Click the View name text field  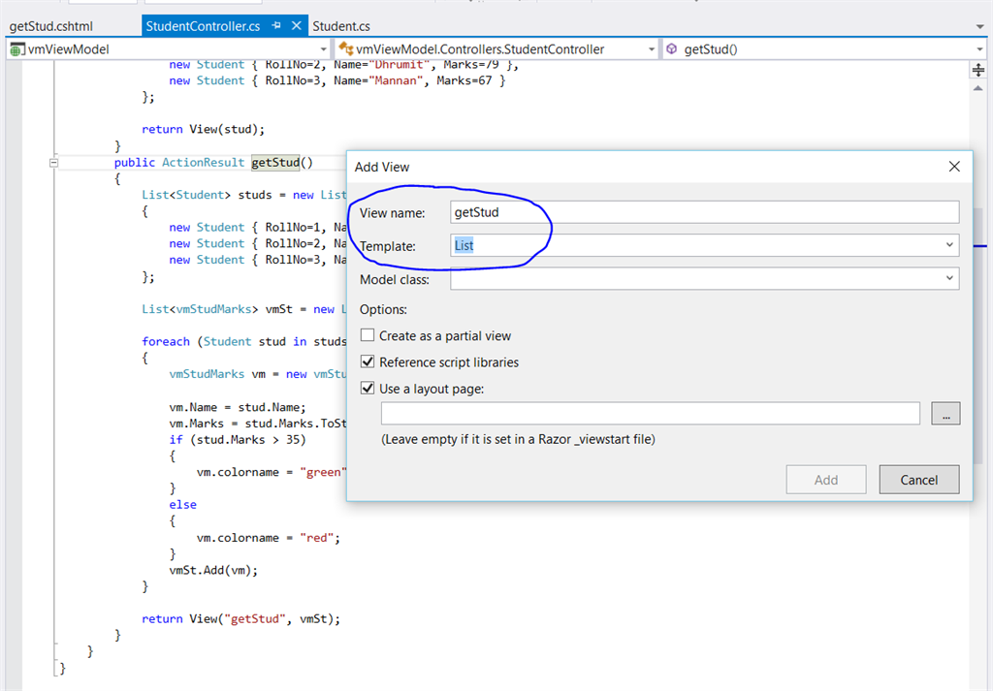[x=704, y=212]
